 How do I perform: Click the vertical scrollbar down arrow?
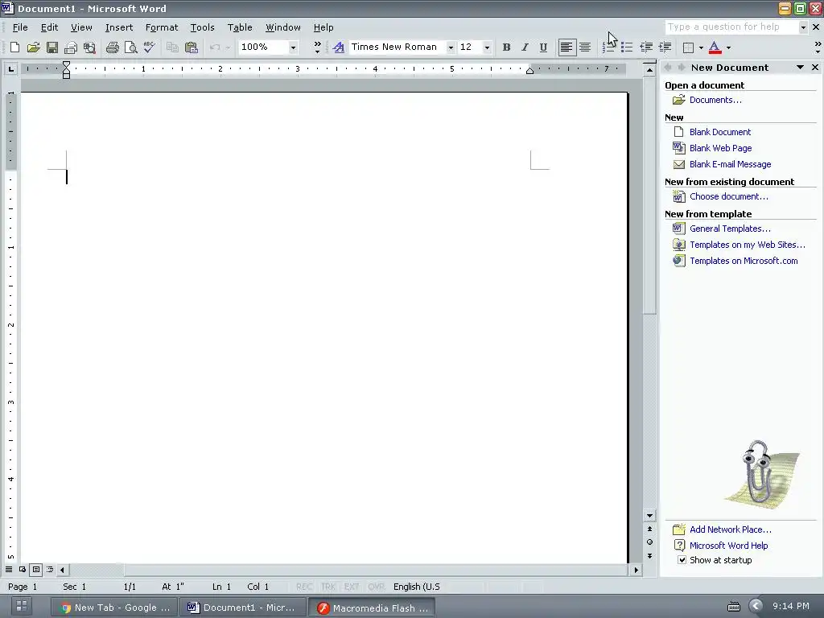point(649,516)
